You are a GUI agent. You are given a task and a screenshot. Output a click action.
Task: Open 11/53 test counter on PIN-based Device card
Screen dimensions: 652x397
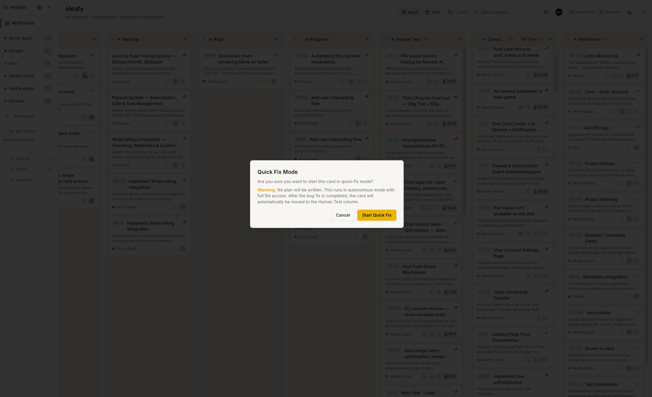click(450, 82)
